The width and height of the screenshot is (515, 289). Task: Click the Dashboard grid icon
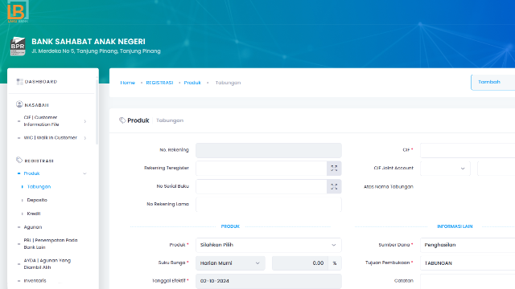click(19, 82)
